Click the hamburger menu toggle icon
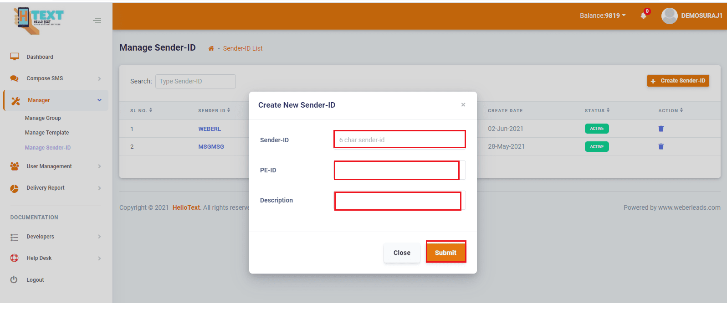 [x=97, y=21]
